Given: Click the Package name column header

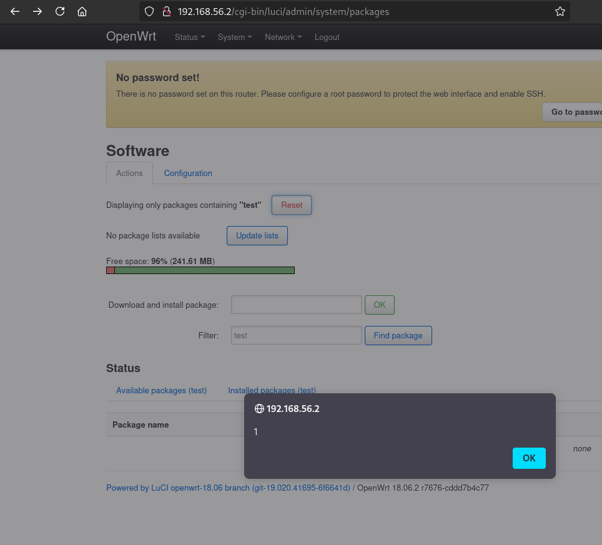Looking at the screenshot, I should (141, 425).
